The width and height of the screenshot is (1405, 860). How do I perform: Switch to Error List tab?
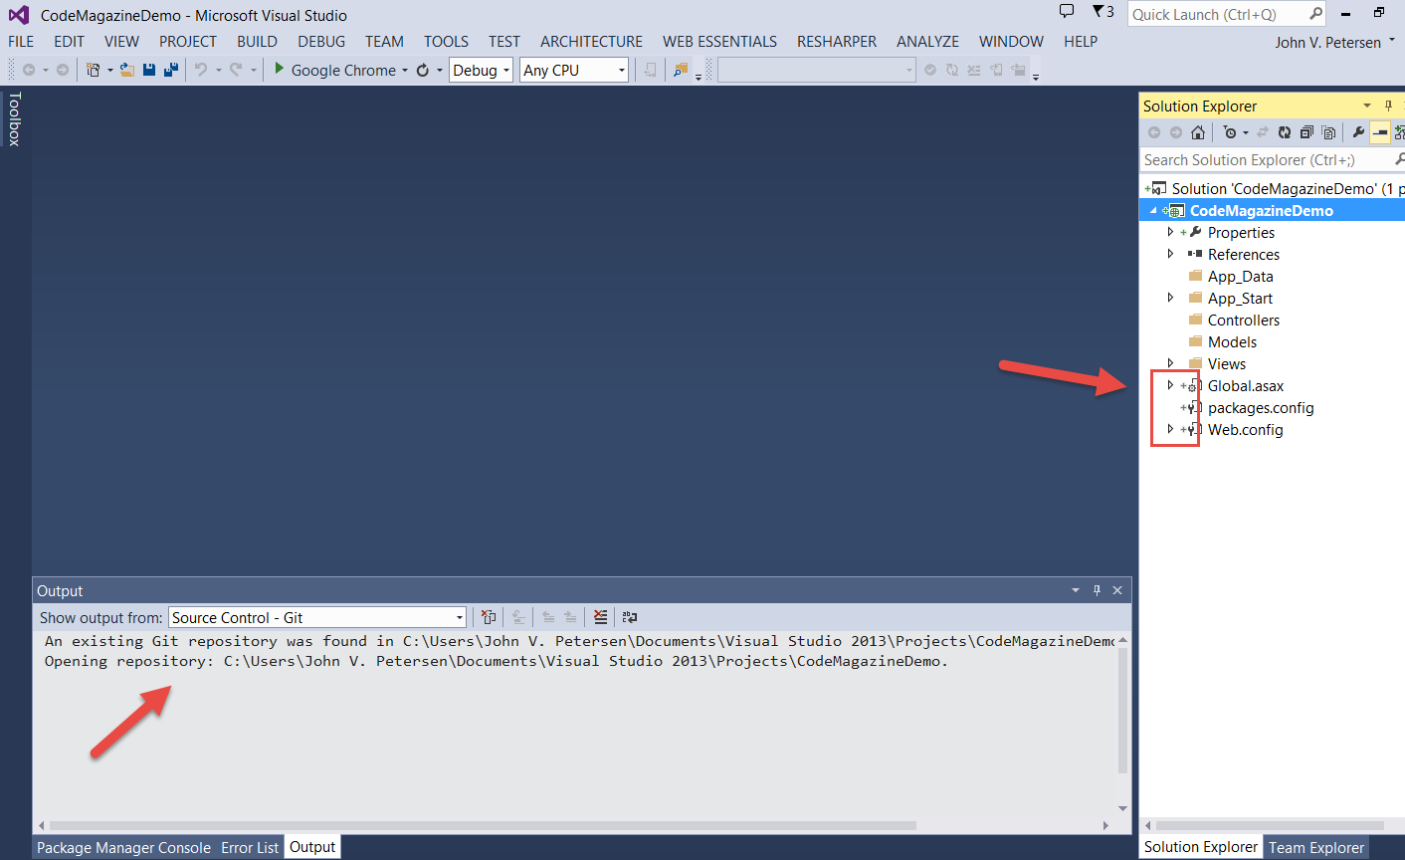[250, 847]
